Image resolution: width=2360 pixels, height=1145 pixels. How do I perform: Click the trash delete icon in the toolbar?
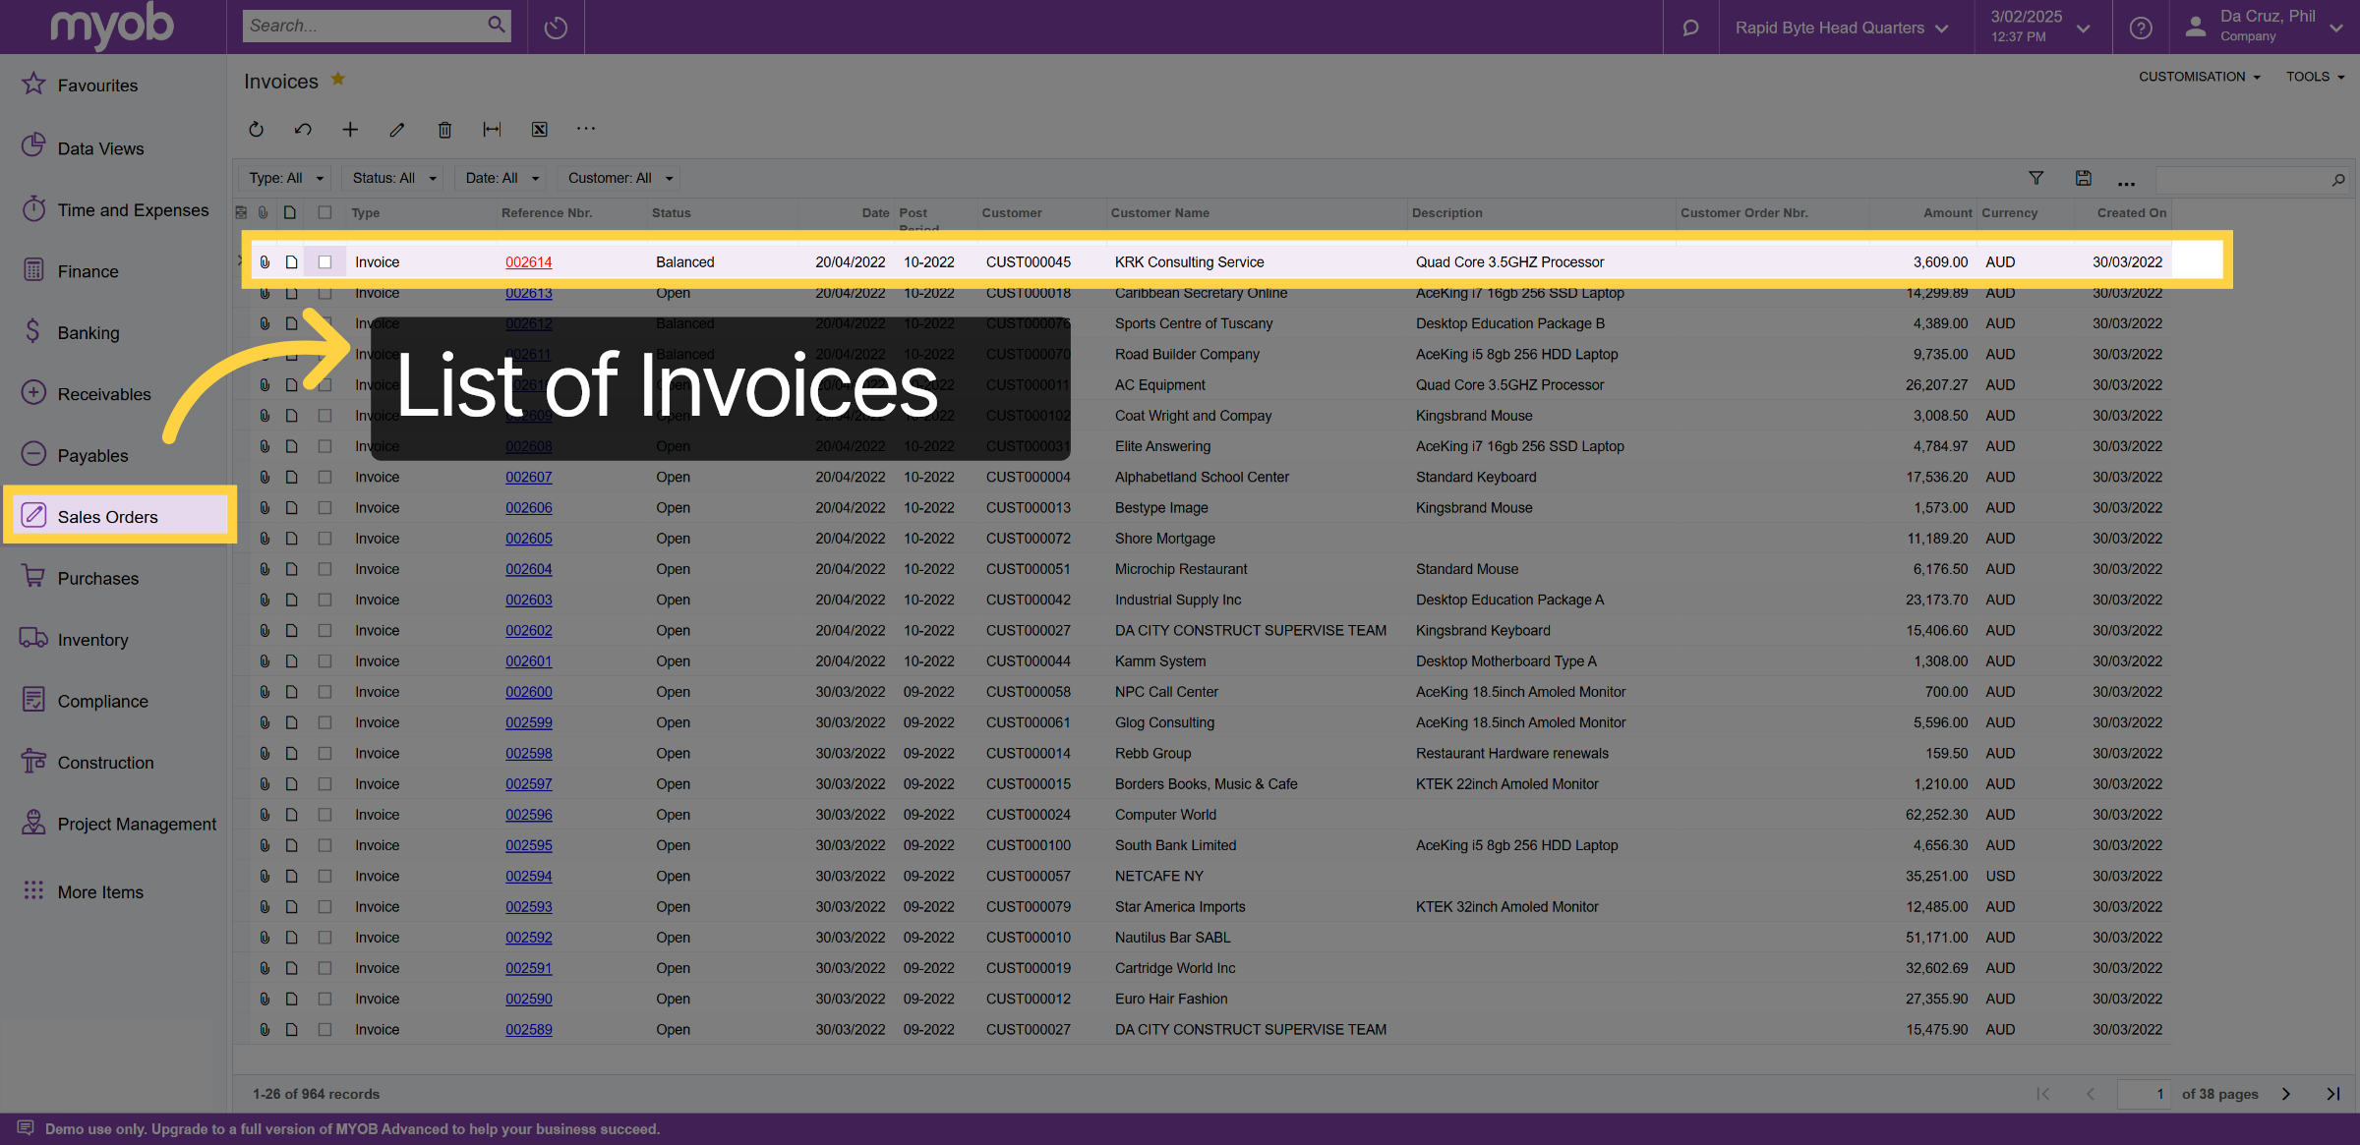(444, 129)
